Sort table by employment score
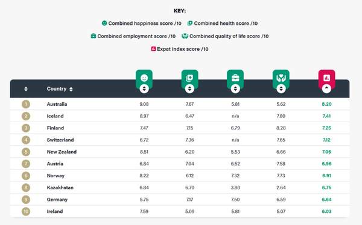 point(235,89)
